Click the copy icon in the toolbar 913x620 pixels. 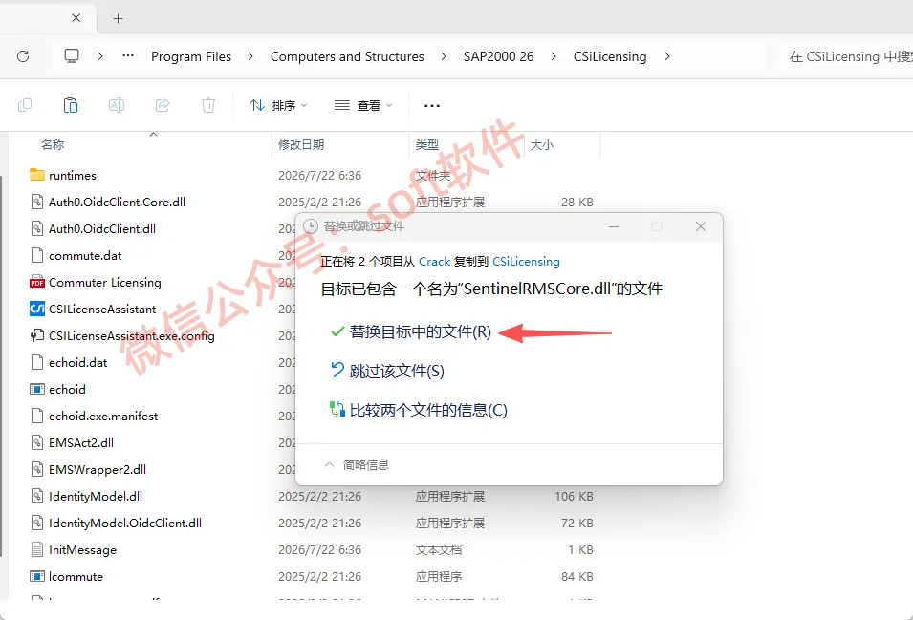click(25, 105)
